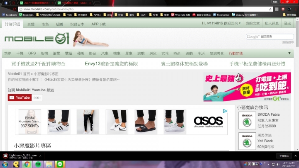Open the 旅遊美食 category menu
This screenshot has height=168, width=299.
(217, 54)
